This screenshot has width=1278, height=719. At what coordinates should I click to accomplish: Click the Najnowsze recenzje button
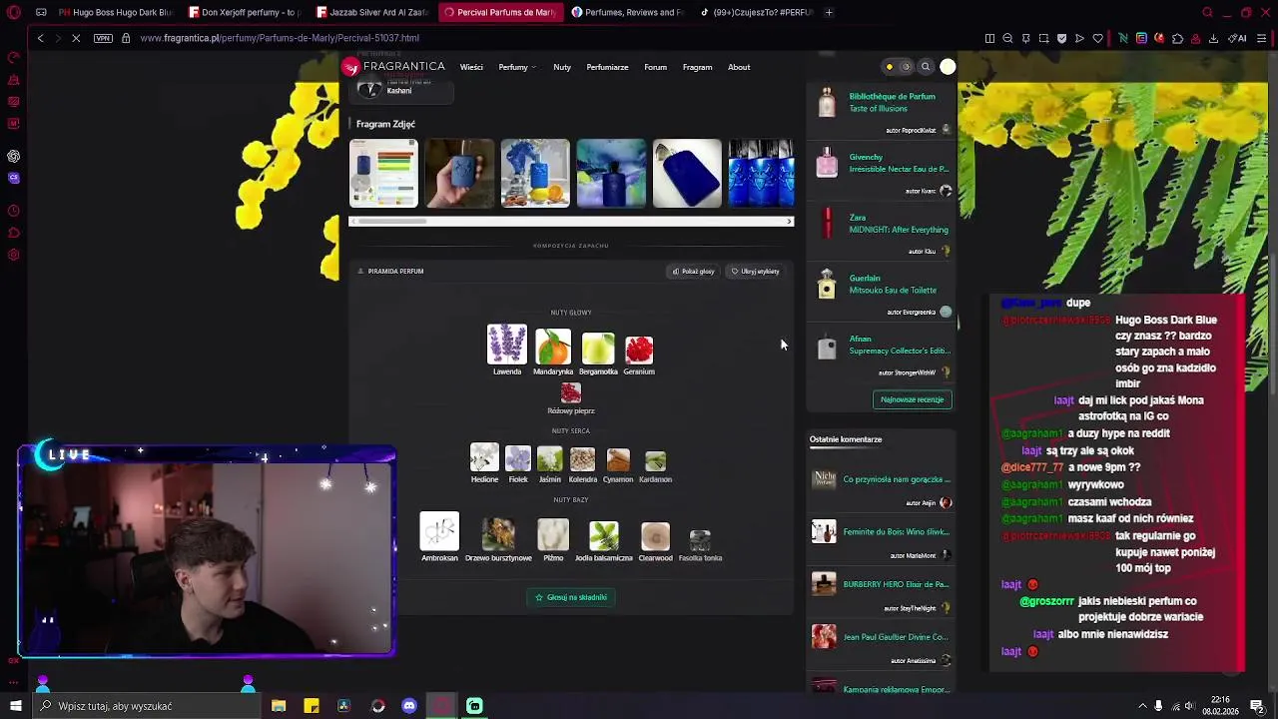pyautogui.click(x=912, y=399)
